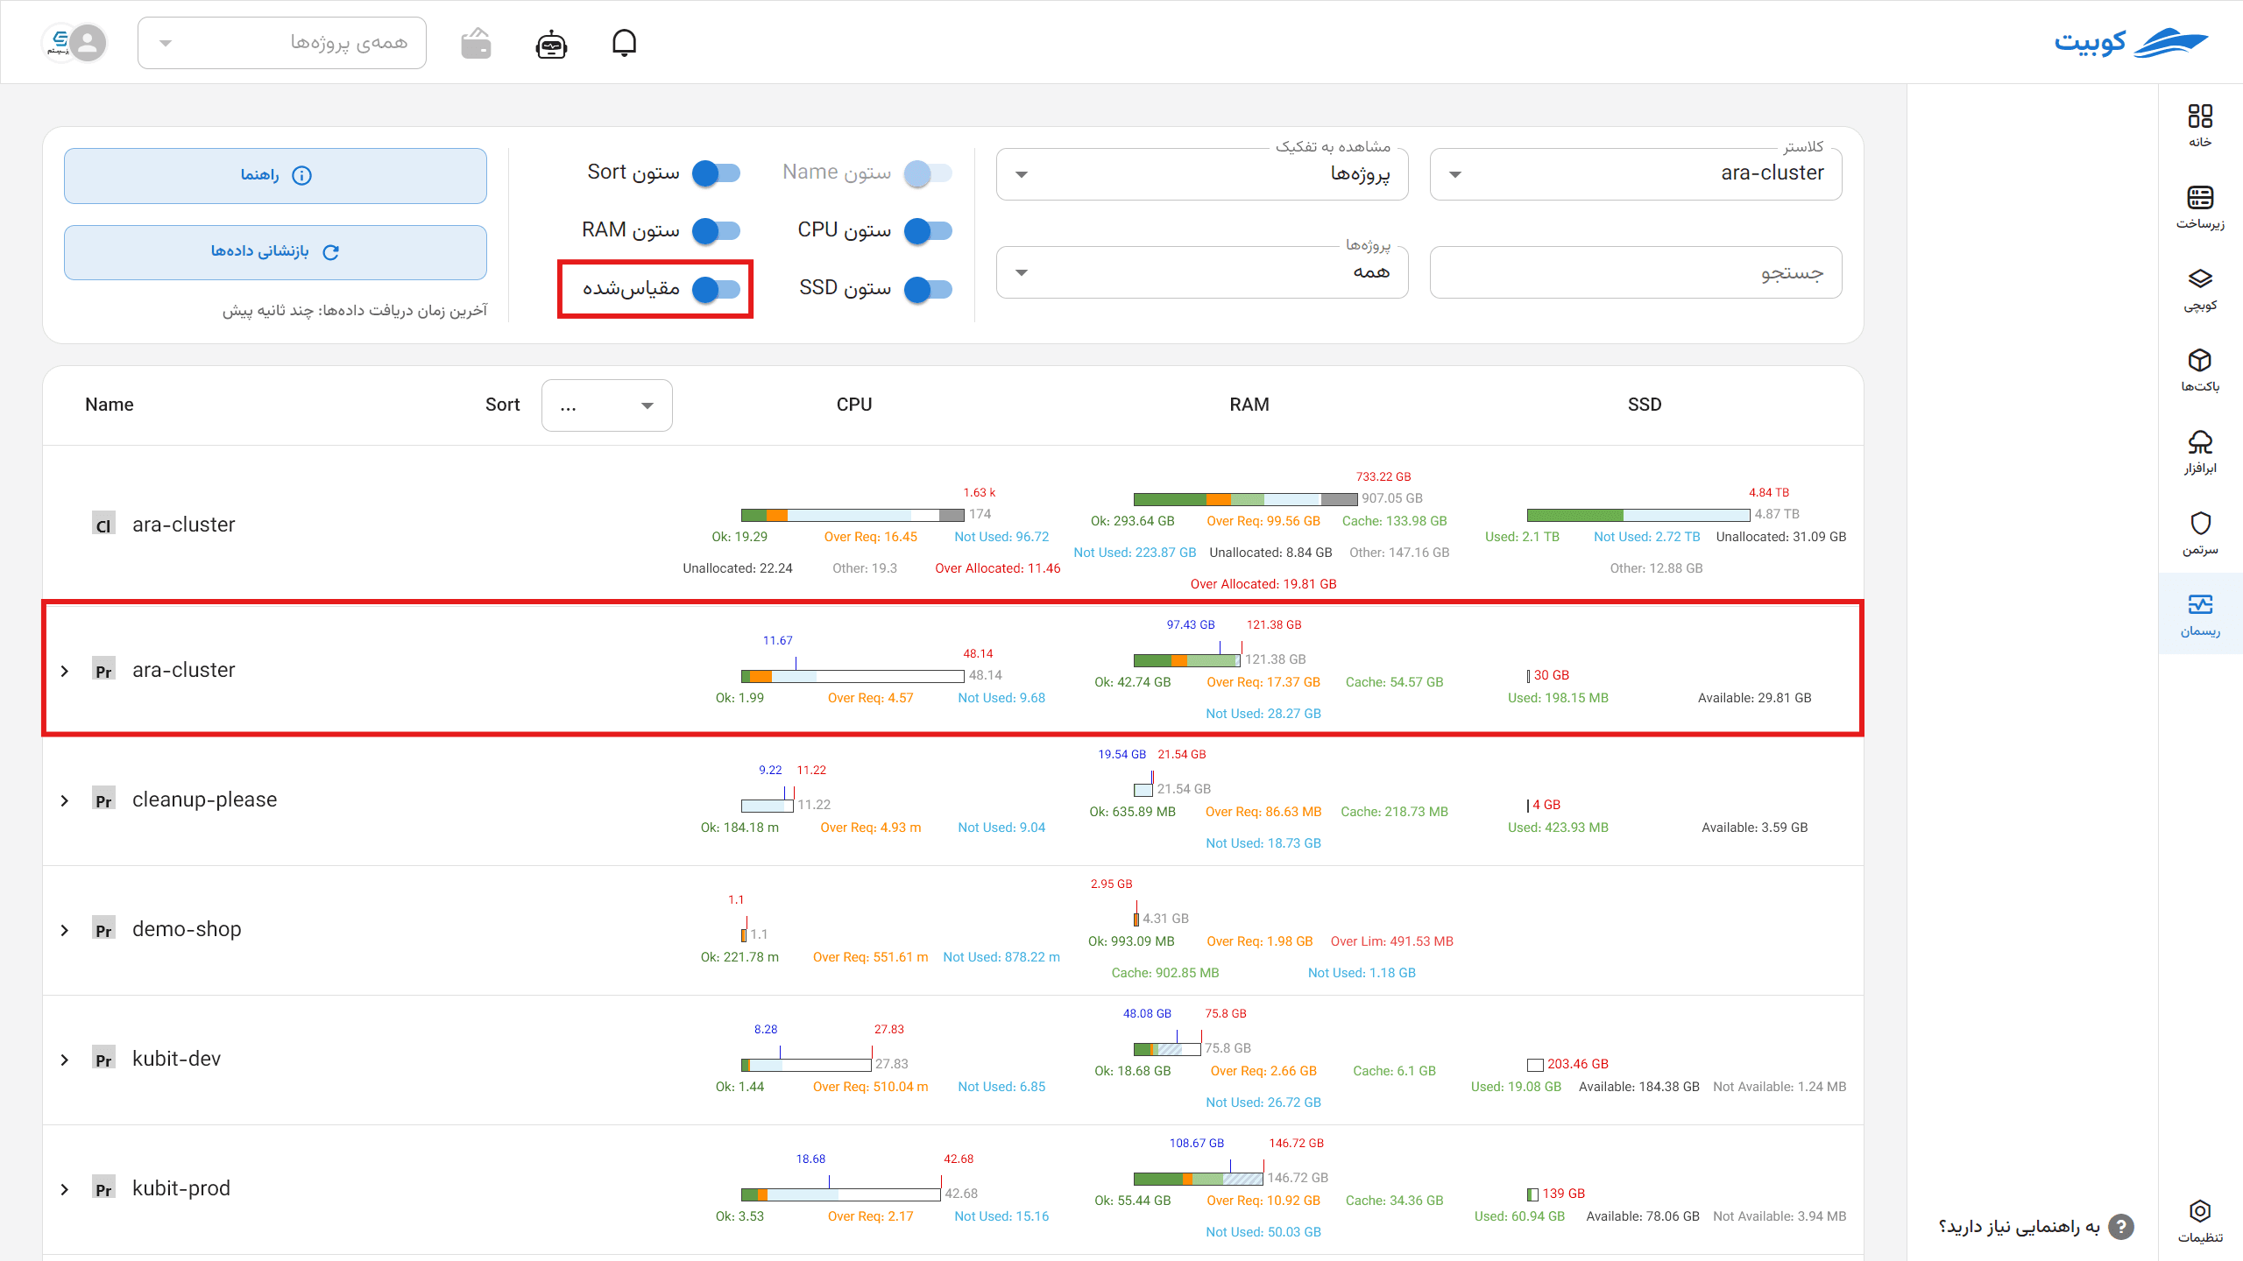2243x1261 pixels.
Task: Open کوبچی sidebar section
Action: point(2200,289)
